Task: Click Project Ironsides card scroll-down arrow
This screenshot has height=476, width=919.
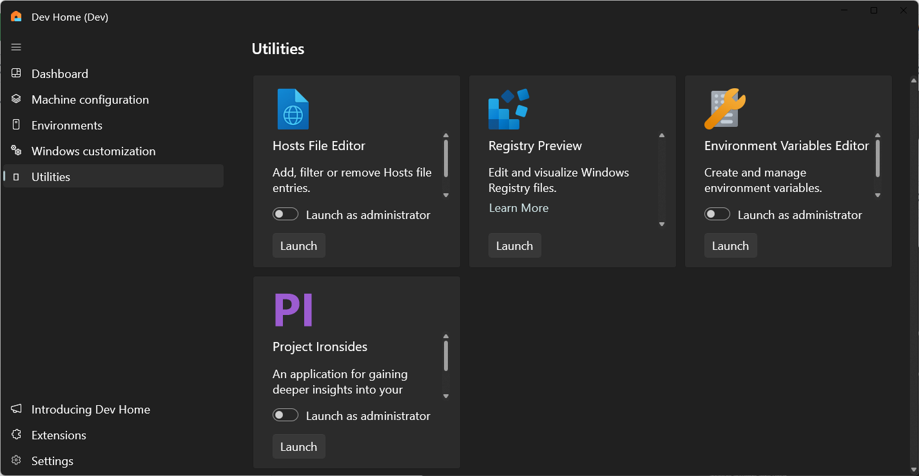Action: [446, 395]
